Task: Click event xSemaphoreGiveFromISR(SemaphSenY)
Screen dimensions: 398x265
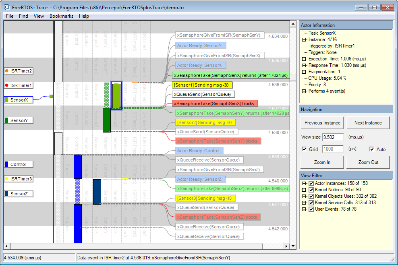Action: (x=220, y=35)
